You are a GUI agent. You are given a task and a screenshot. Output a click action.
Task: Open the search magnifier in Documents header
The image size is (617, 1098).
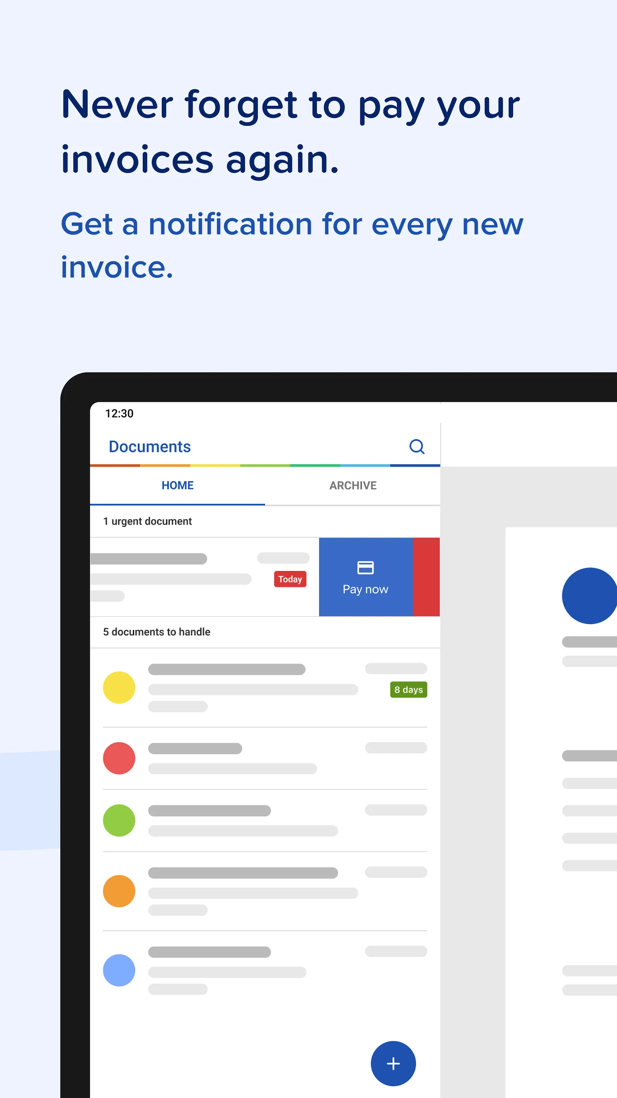(x=417, y=446)
